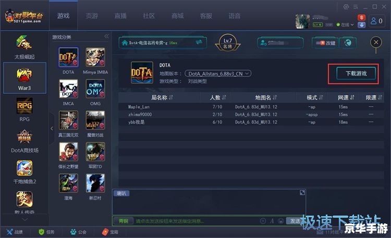The height and width of the screenshot is (238, 391).
Task: Switch to the 商城 tab
Action: (x=178, y=16)
